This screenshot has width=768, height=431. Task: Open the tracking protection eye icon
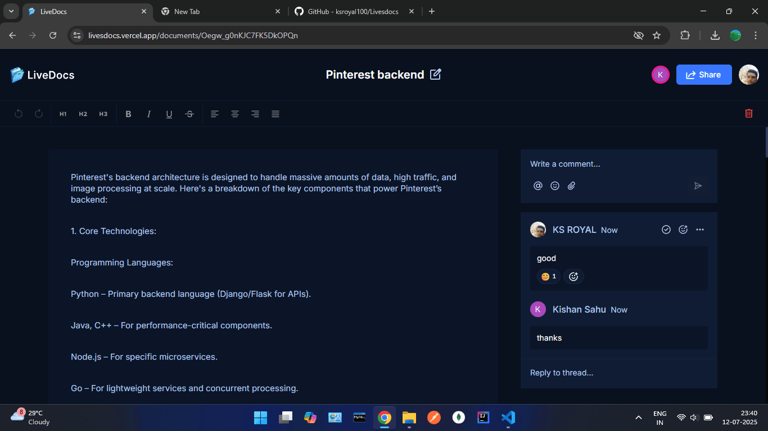638,35
